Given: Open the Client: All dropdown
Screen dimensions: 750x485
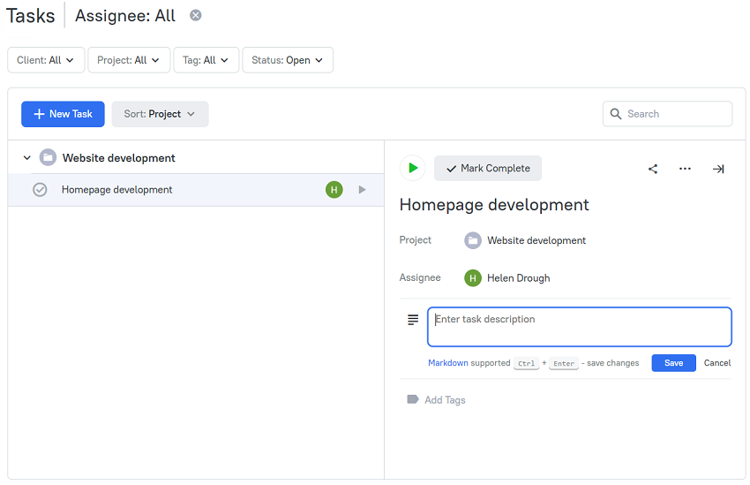Looking at the screenshot, I should coord(46,60).
